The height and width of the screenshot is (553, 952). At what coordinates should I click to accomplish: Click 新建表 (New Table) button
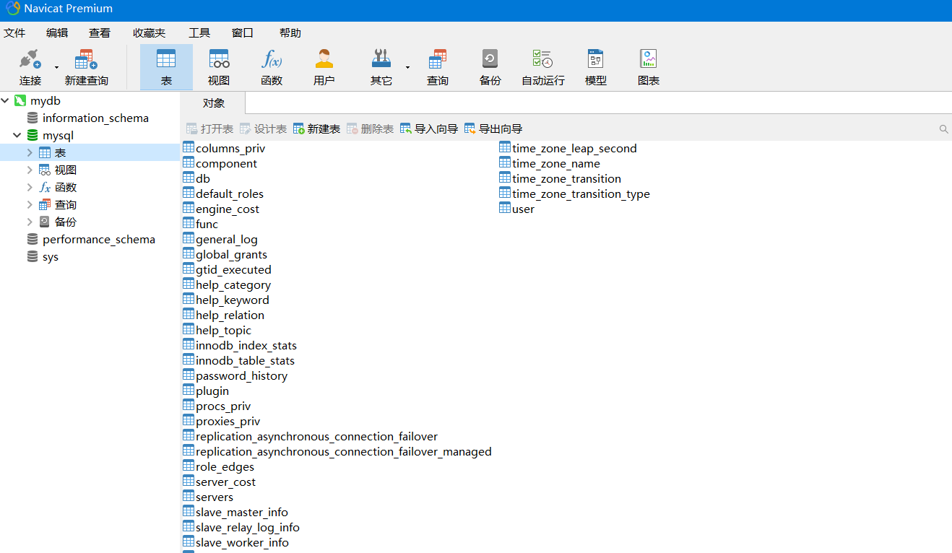[316, 129]
